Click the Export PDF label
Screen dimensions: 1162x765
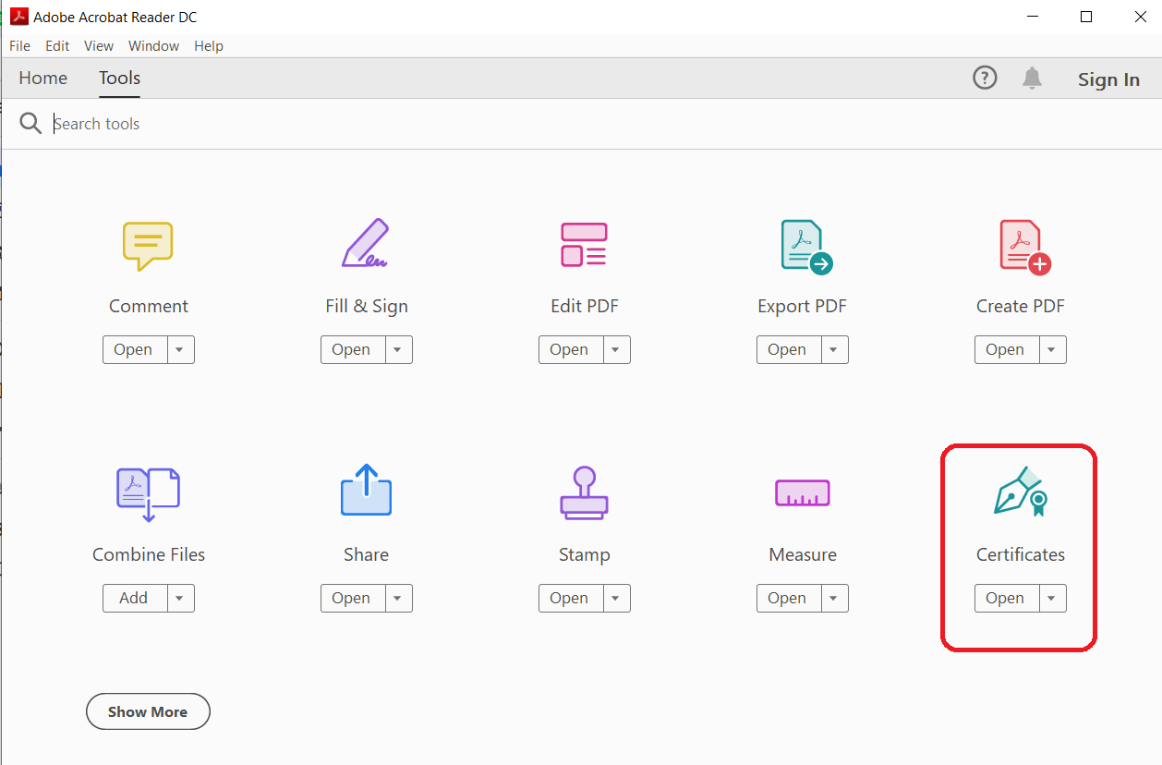tap(802, 306)
